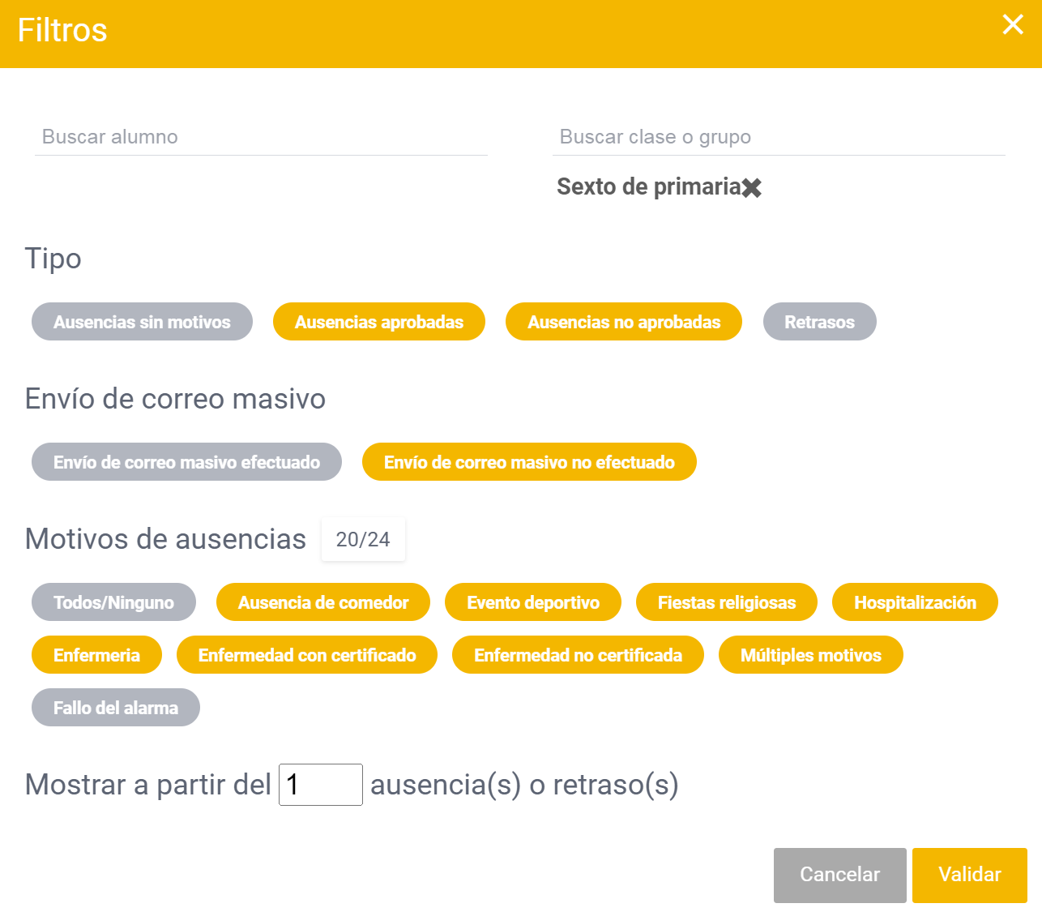Disable the Enfermedad con certificado reason
Screen dimensions: 1042x912
click(x=307, y=654)
